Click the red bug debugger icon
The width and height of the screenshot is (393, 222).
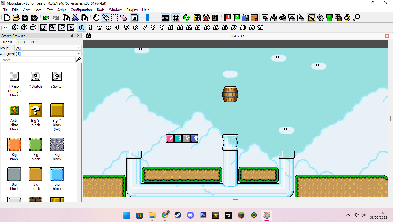pyautogui.click(x=206, y=18)
